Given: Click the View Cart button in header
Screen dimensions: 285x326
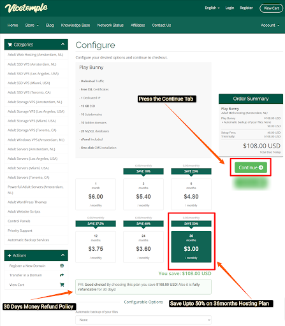Looking at the screenshot, I should [271, 8].
